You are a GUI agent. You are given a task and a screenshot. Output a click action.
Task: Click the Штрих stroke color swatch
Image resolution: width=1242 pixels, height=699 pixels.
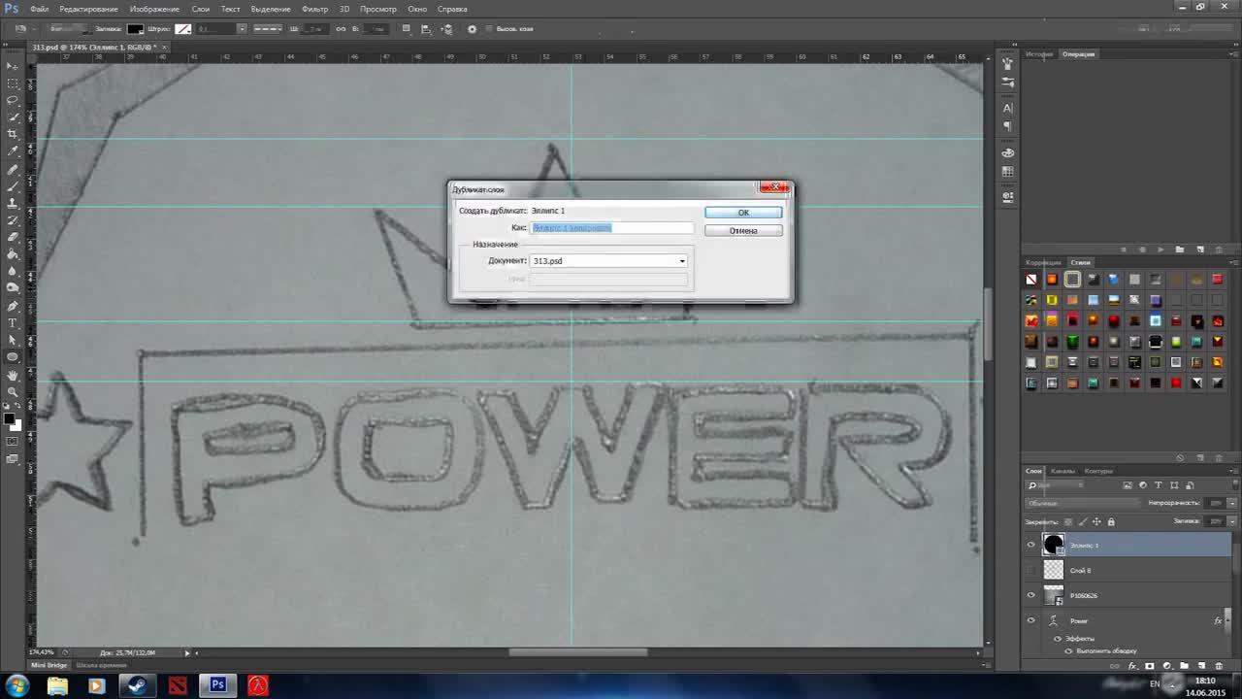(x=183, y=28)
